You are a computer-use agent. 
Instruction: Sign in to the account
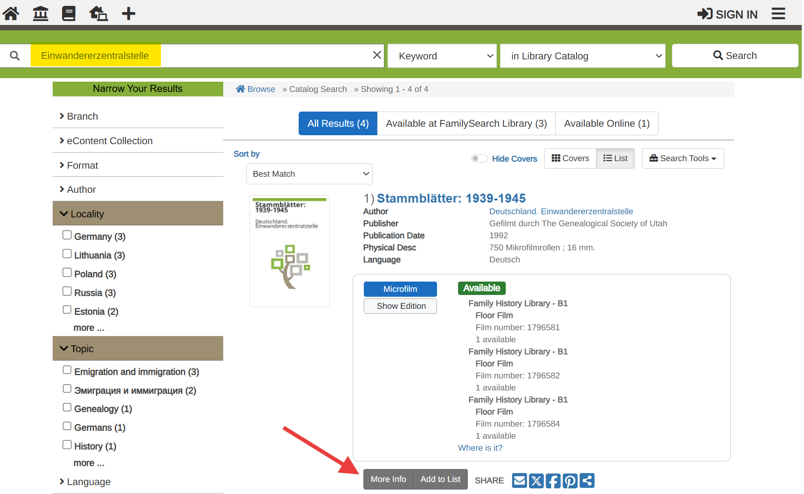point(727,14)
